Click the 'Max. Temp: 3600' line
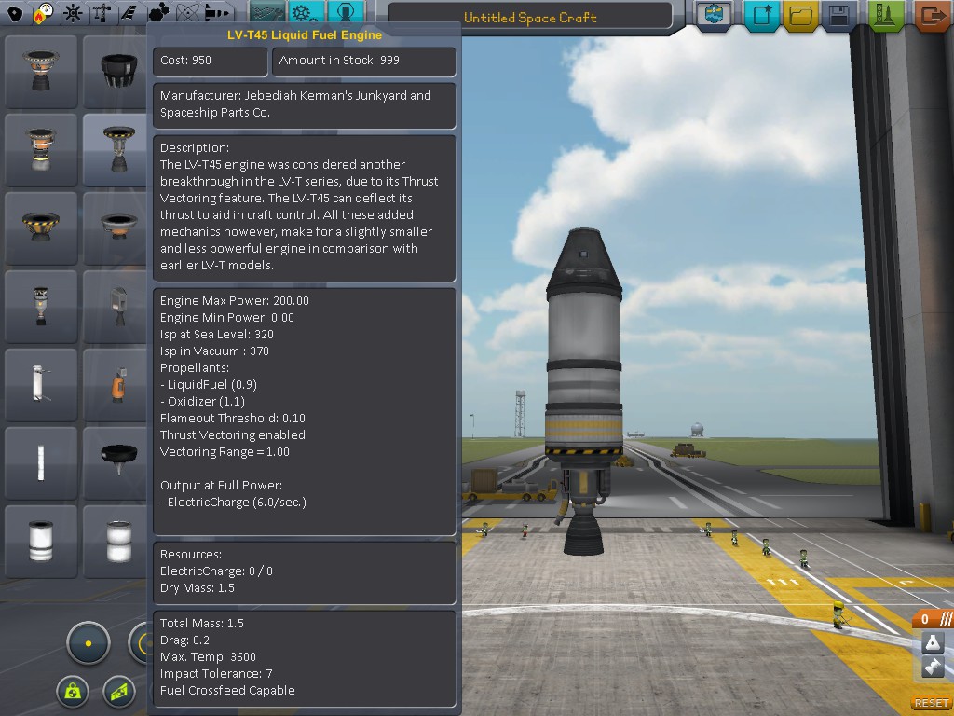 (208, 657)
